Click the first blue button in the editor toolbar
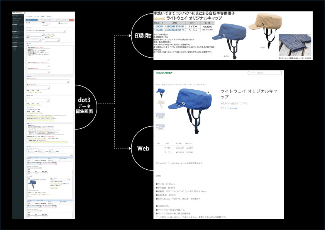This screenshot has height=230, width=325. 27,20
